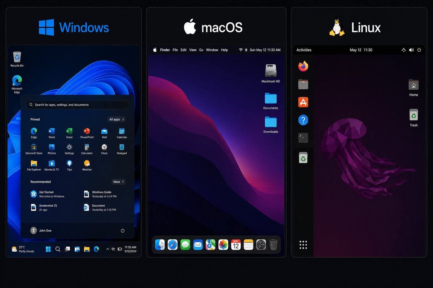Viewport: 433px width, 288px height.
Task: Open Go menu in macOS menu bar
Action: tap(201, 50)
